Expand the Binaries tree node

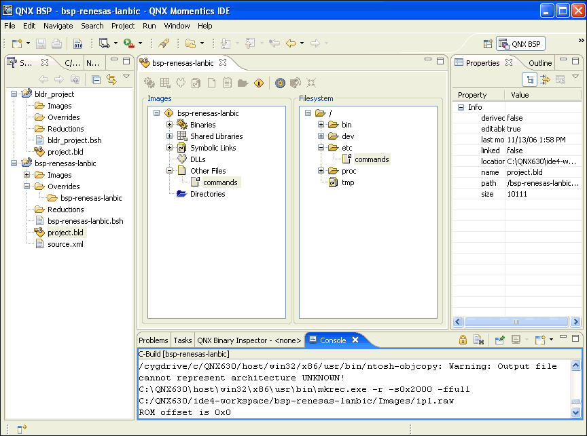[170, 125]
